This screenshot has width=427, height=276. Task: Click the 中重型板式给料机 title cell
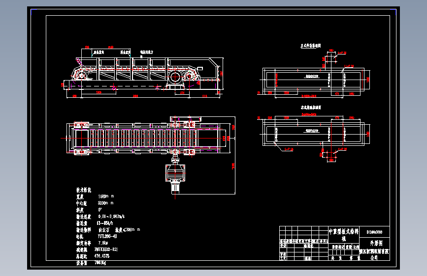pos(344,235)
